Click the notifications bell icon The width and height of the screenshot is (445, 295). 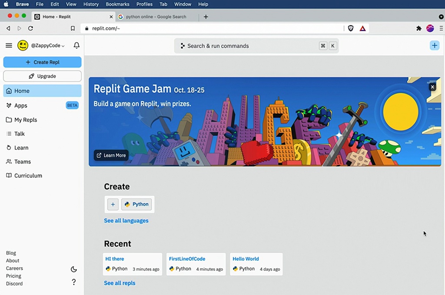pos(76,46)
